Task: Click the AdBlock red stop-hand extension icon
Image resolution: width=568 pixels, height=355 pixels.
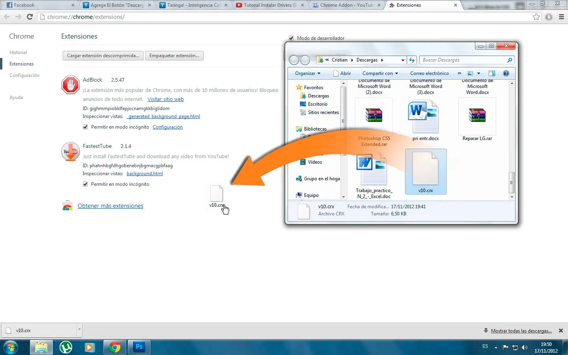Action: click(71, 85)
